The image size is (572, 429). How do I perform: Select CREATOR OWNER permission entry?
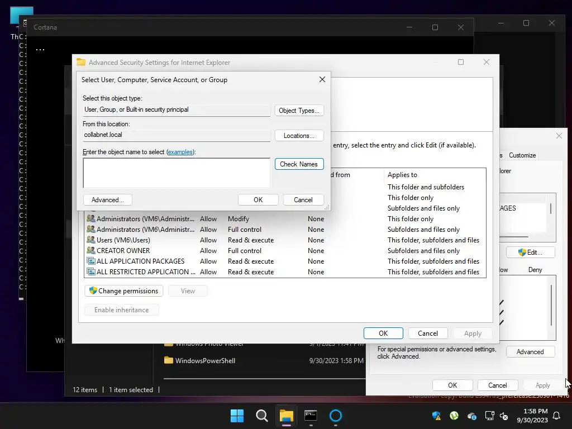285,251
